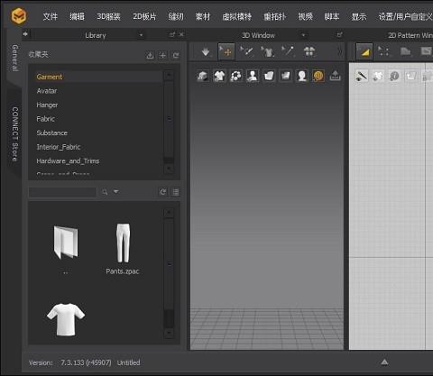433x376 pixels.
Task: Select Hanger in favorites list
Action: (x=47, y=105)
